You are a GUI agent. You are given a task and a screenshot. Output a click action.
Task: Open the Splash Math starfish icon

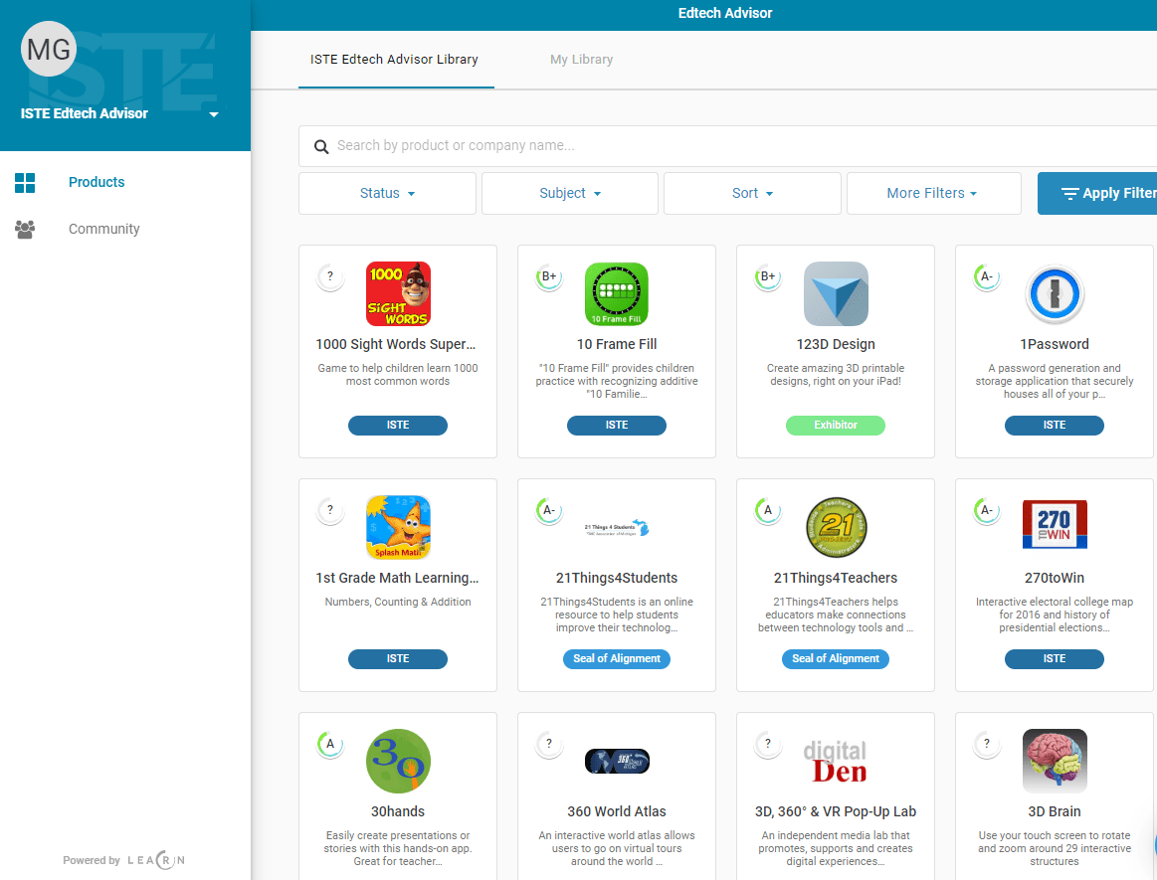[398, 527]
